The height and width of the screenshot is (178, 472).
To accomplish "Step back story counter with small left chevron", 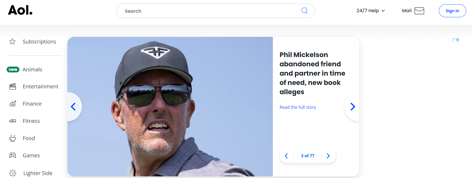I will (286, 156).
